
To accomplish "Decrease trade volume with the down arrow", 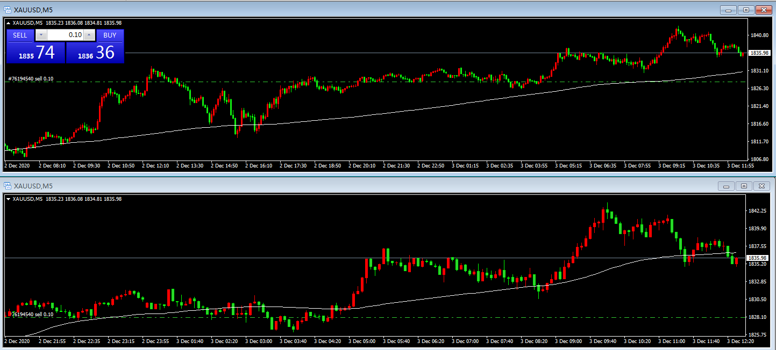I will [x=41, y=35].
